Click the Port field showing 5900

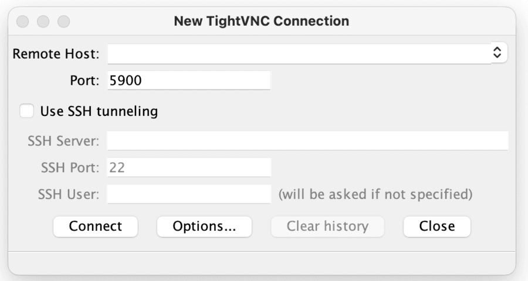pyautogui.click(x=188, y=81)
